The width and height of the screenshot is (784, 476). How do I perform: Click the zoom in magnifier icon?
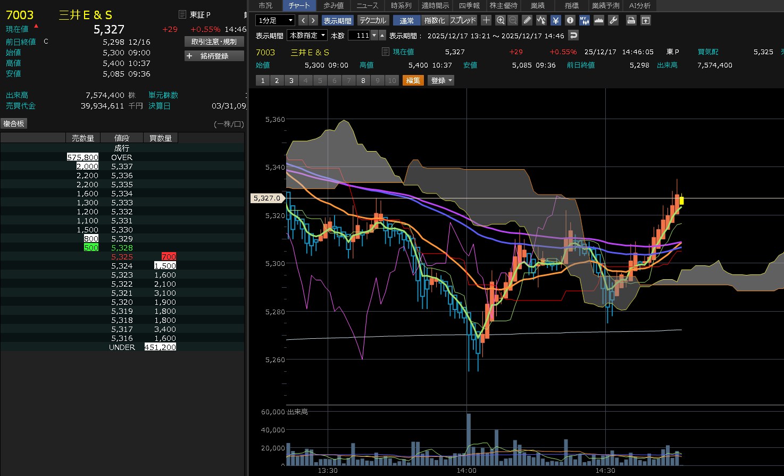[x=500, y=20]
